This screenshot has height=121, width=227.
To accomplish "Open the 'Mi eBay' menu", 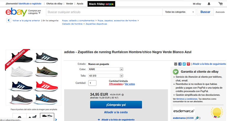I will click(197, 4).
